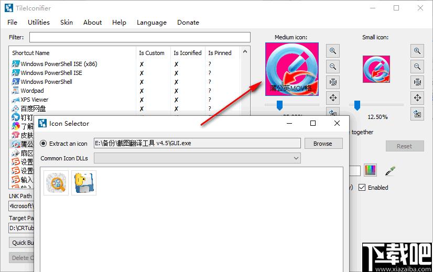This screenshot has width=433, height=272.
Task: Fit small icon to tile
Action: coord(417,82)
